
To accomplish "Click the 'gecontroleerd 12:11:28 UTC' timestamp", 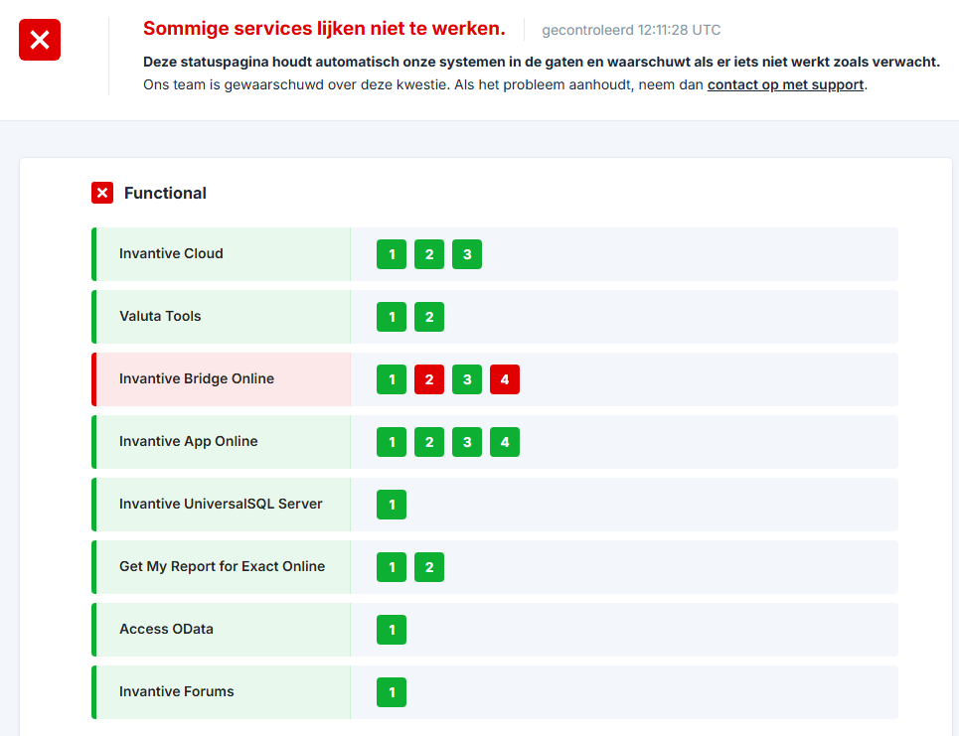I will [x=631, y=30].
